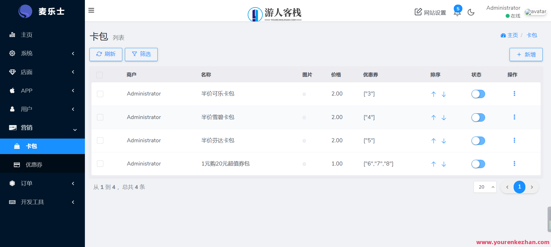This screenshot has width=551, height=247.
Task: Click the 排序 column header
Action: tap(435, 75)
